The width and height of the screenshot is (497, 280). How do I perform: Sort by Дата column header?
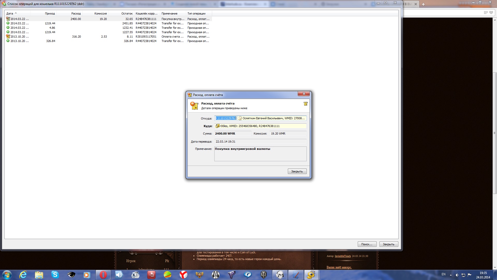(18, 13)
